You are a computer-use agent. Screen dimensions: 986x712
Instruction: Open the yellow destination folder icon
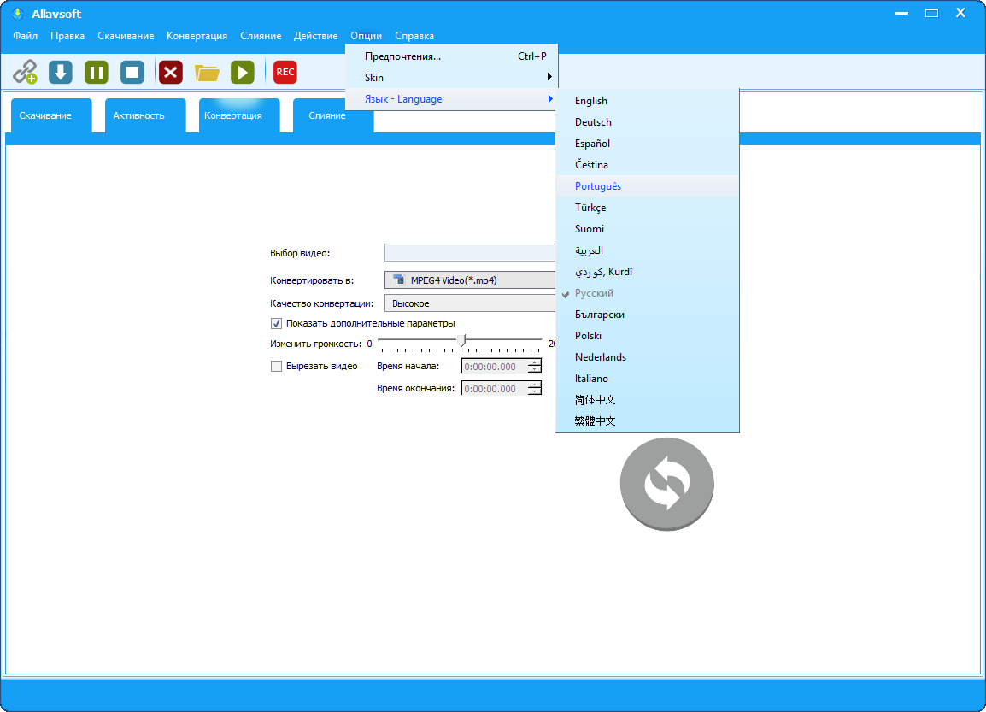pyautogui.click(x=207, y=72)
